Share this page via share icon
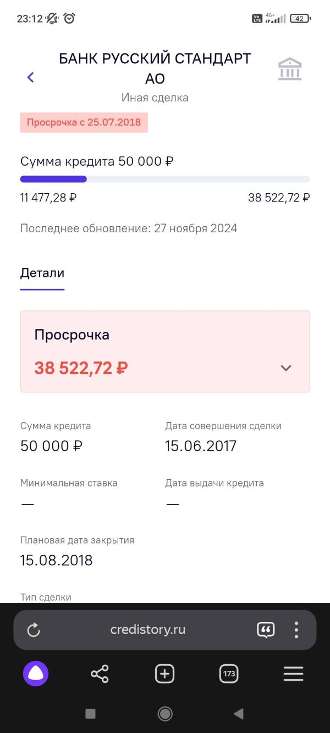 tap(100, 674)
